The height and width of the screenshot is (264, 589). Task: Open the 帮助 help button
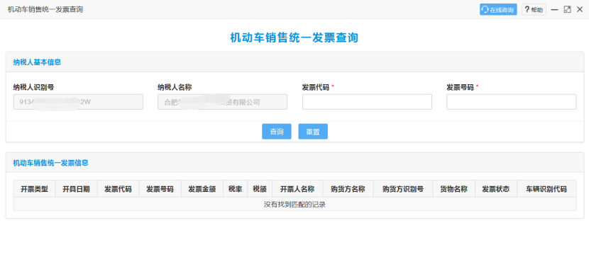(x=534, y=10)
